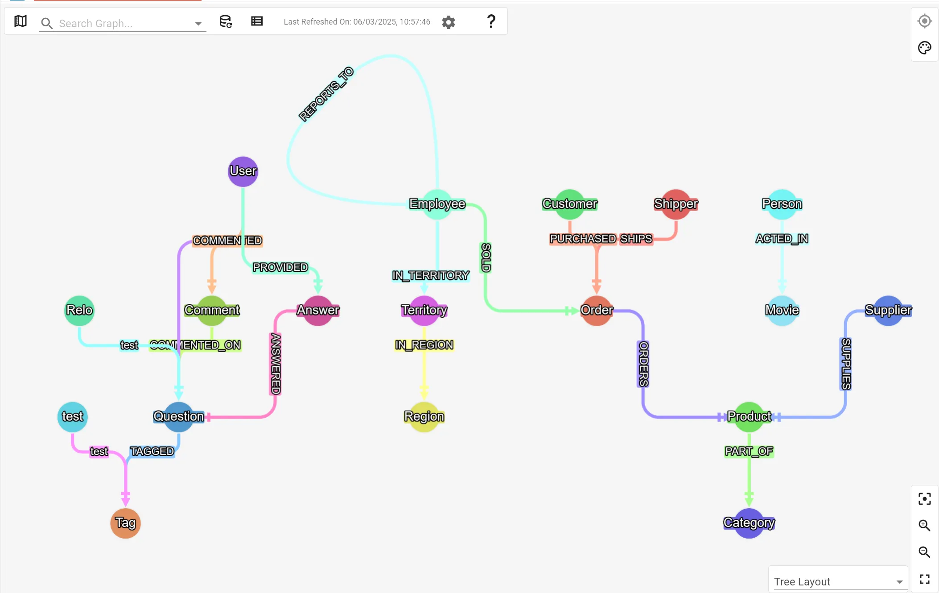Viewport: 939px width, 593px height.
Task: Select the Product node
Action: coord(749,416)
